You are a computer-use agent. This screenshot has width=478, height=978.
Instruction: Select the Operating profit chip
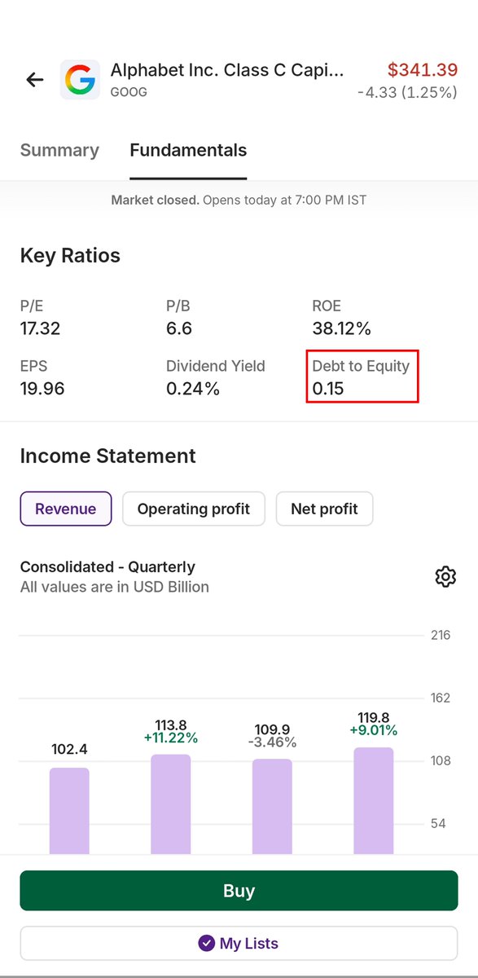pos(194,509)
